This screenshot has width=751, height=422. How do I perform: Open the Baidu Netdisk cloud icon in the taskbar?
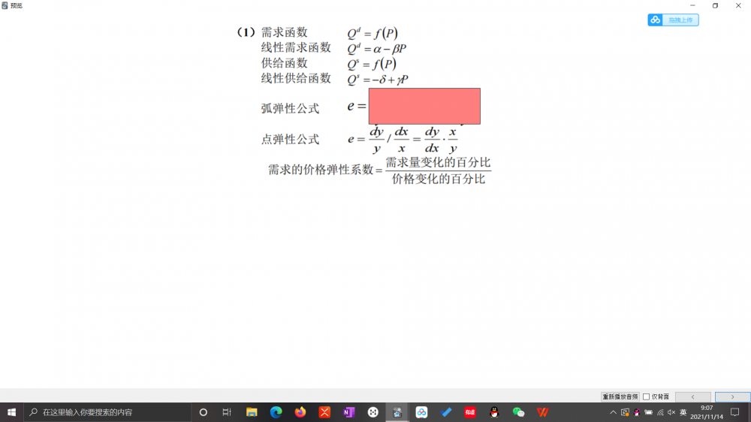[x=421, y=412]
